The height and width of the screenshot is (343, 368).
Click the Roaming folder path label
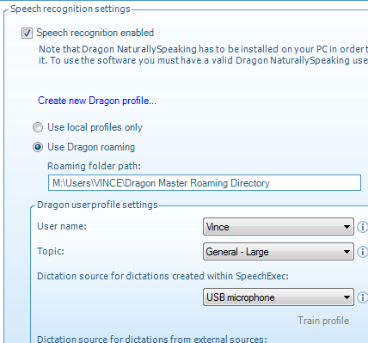click(x=94, y=166)
